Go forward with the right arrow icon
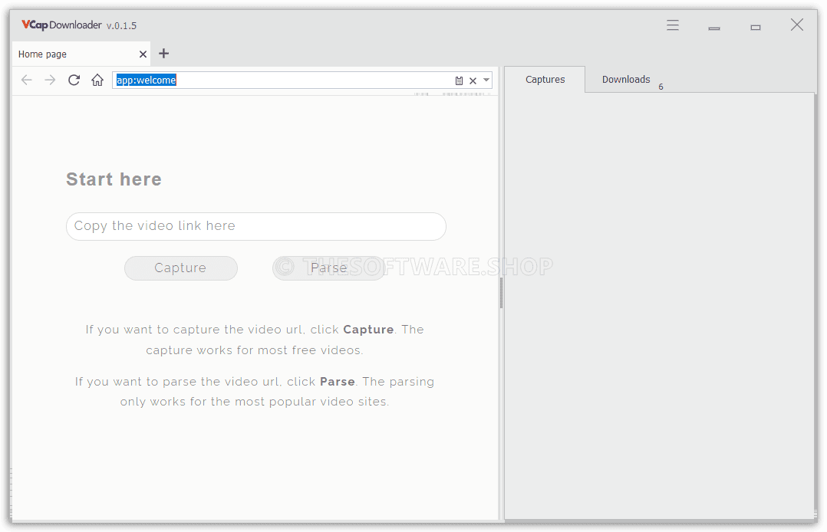This screenshot has width=827, height=532. pyautogui.click(x=50, y=80)
